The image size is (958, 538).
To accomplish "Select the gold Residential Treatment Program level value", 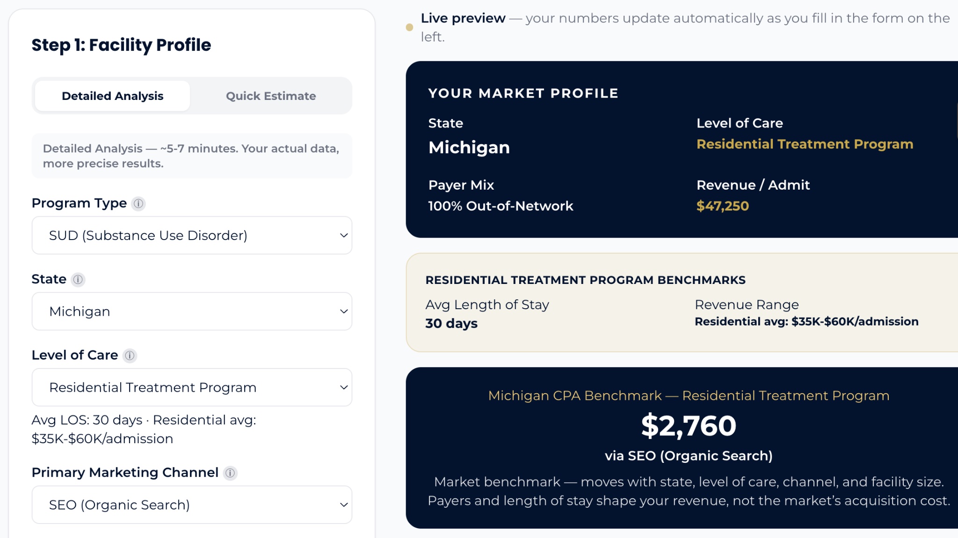I will (x=805, y=144).
